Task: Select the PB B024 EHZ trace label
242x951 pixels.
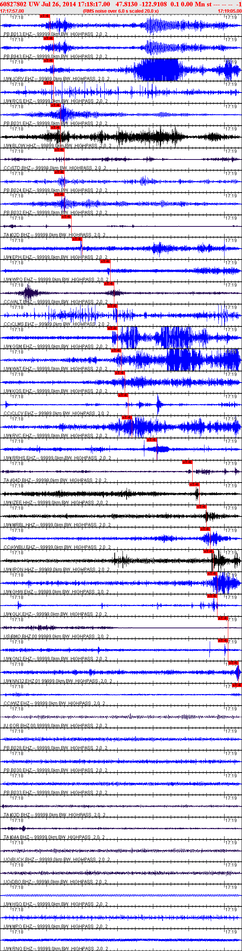Action: point(55,190)
